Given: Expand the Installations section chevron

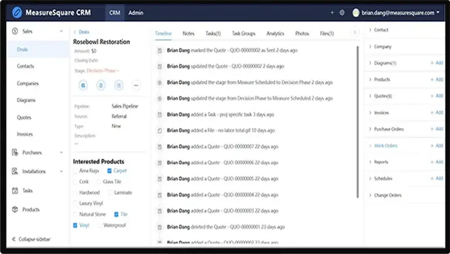Looking at the screenshot, I should (61, 171).
